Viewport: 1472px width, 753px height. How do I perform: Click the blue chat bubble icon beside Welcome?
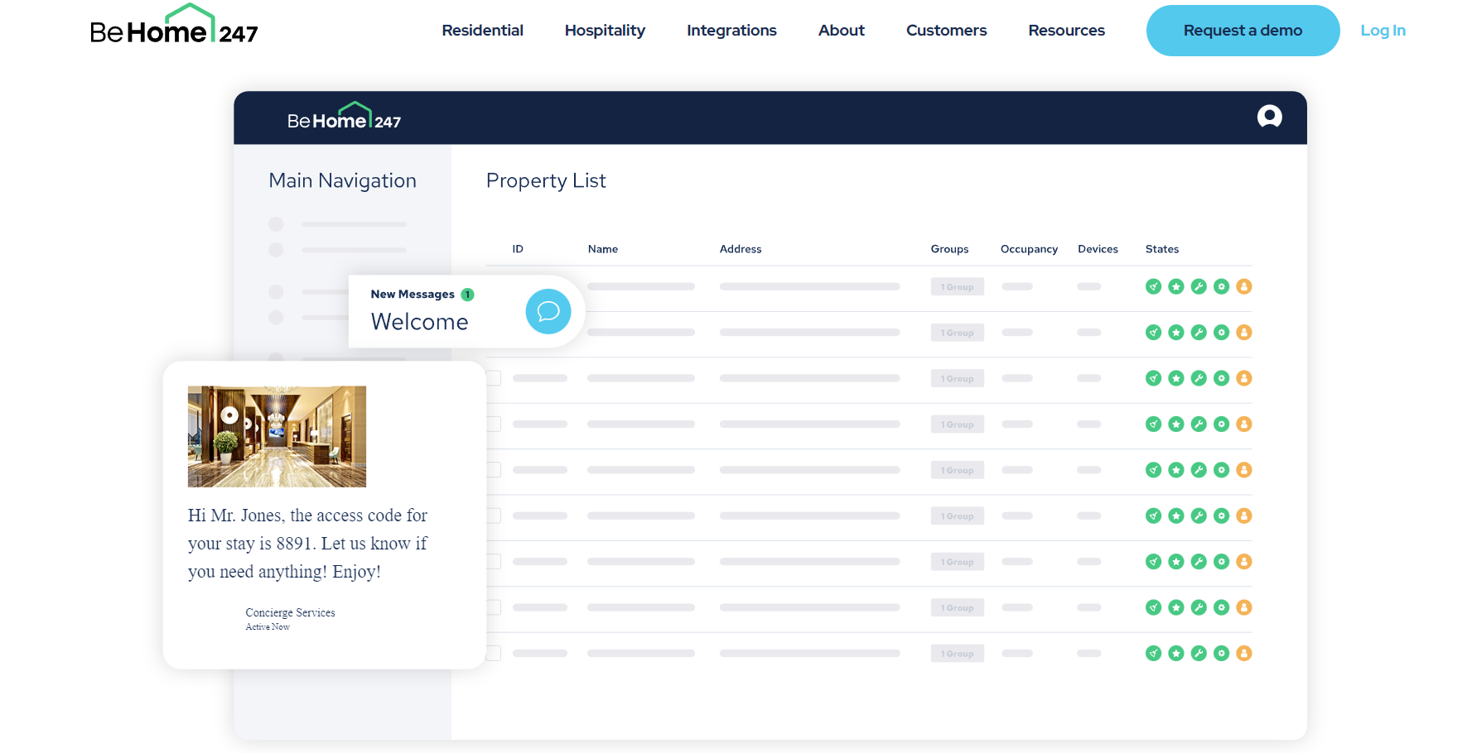[x=548, y=311]
